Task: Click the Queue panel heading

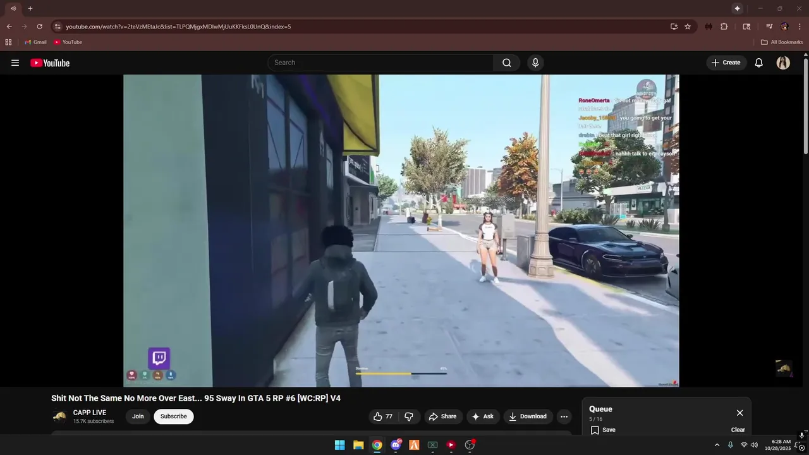Action: coord(600,409)
